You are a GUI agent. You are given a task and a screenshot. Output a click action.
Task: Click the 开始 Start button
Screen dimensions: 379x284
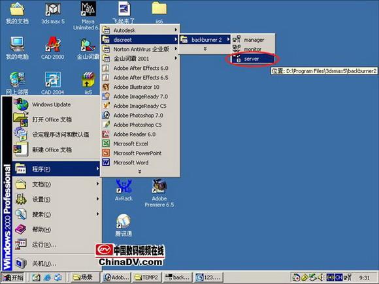coord(13,277)
